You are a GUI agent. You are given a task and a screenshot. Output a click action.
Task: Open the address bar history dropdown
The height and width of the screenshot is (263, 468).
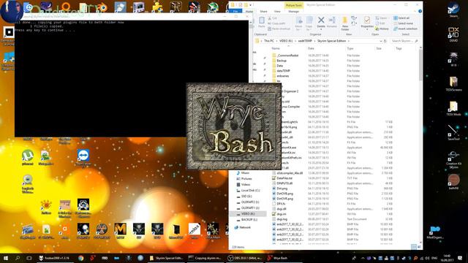coord(380,41)
